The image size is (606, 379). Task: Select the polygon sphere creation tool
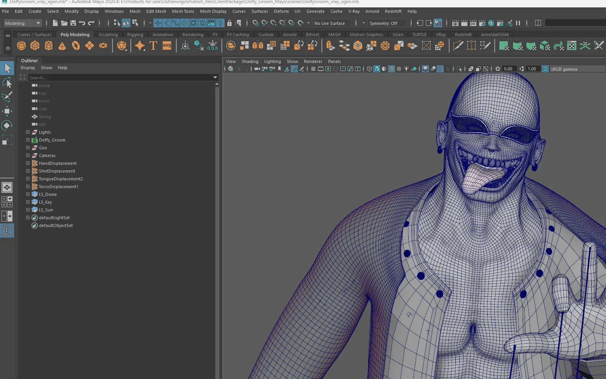click(21, 45)
